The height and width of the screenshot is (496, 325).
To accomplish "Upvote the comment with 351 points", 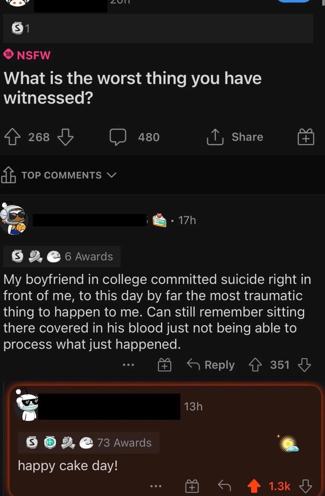I will tap(255, 365).
